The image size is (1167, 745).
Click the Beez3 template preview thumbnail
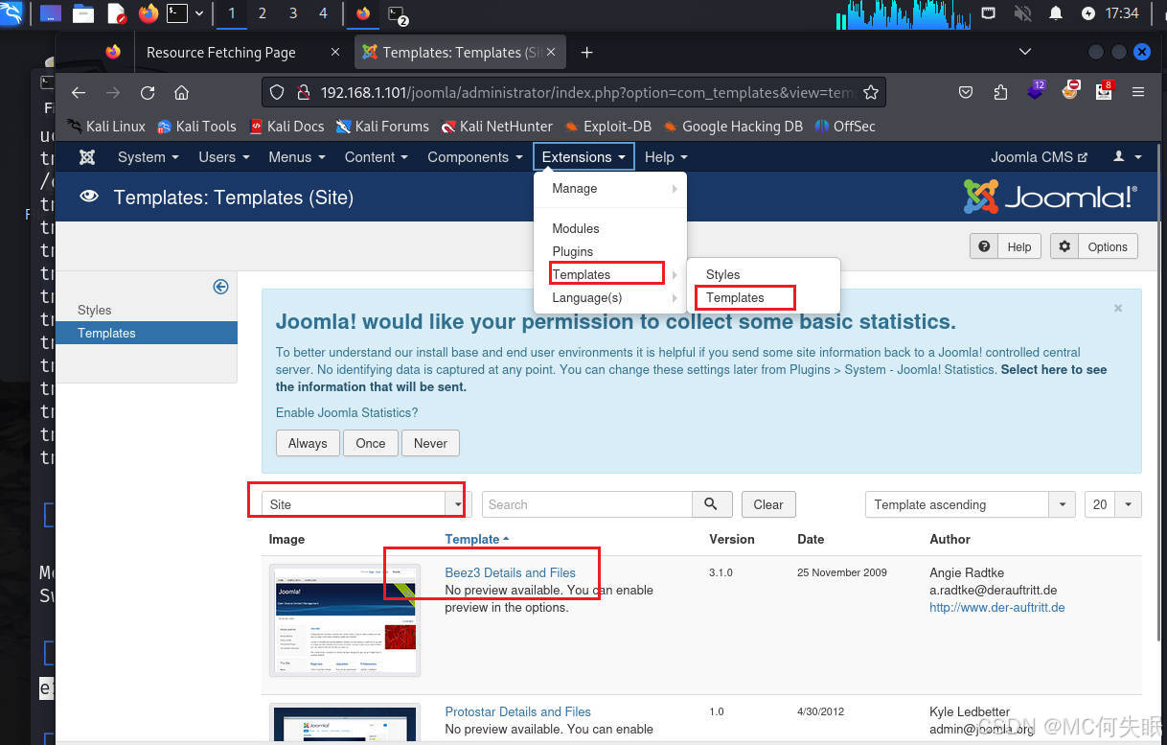(x=345, y=621)
